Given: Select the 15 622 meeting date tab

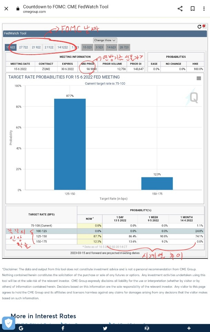Looking at the screenshot, I should pos(11,47).
